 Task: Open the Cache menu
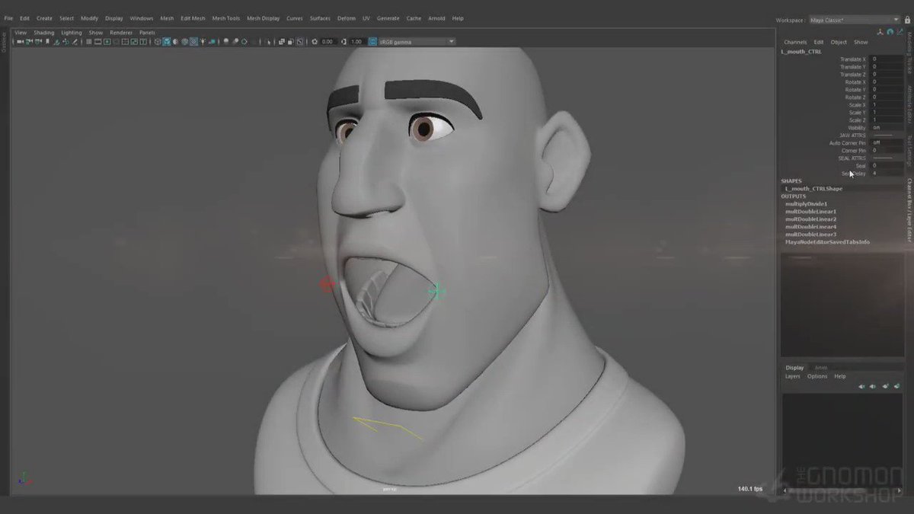click(414, 18)
